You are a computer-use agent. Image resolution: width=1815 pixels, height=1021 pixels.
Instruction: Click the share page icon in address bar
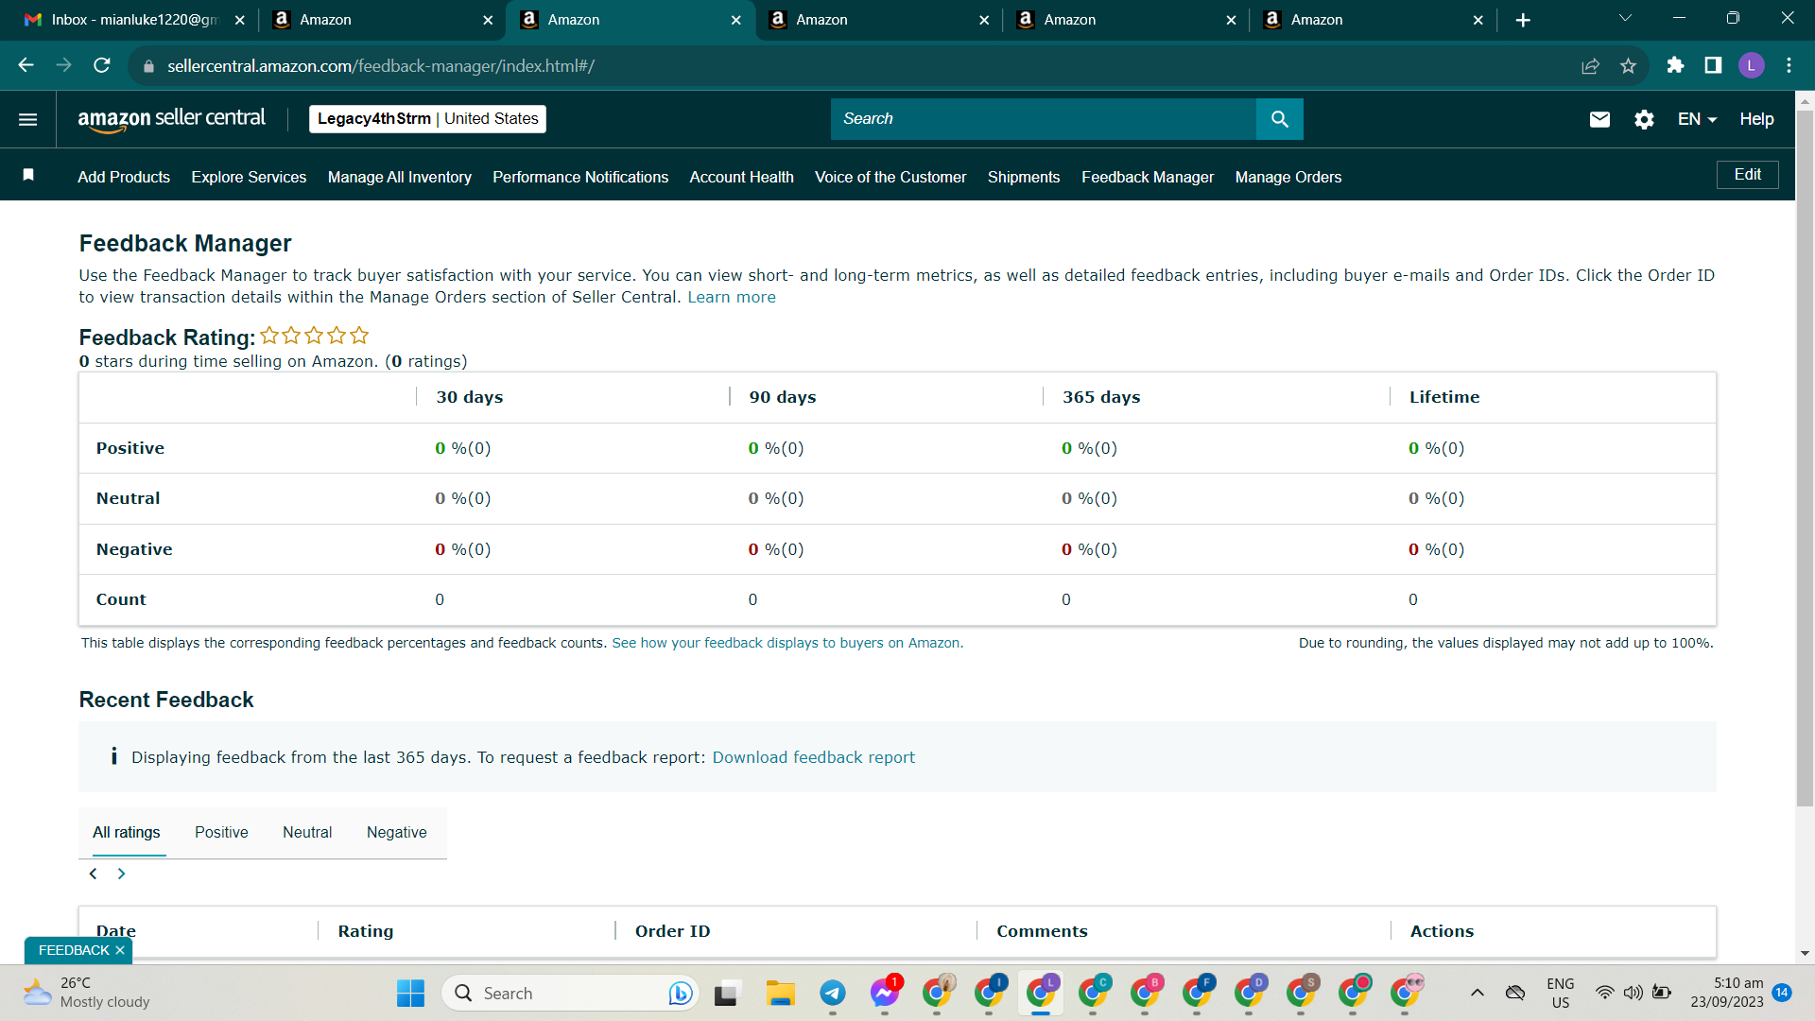point(1591,65)
